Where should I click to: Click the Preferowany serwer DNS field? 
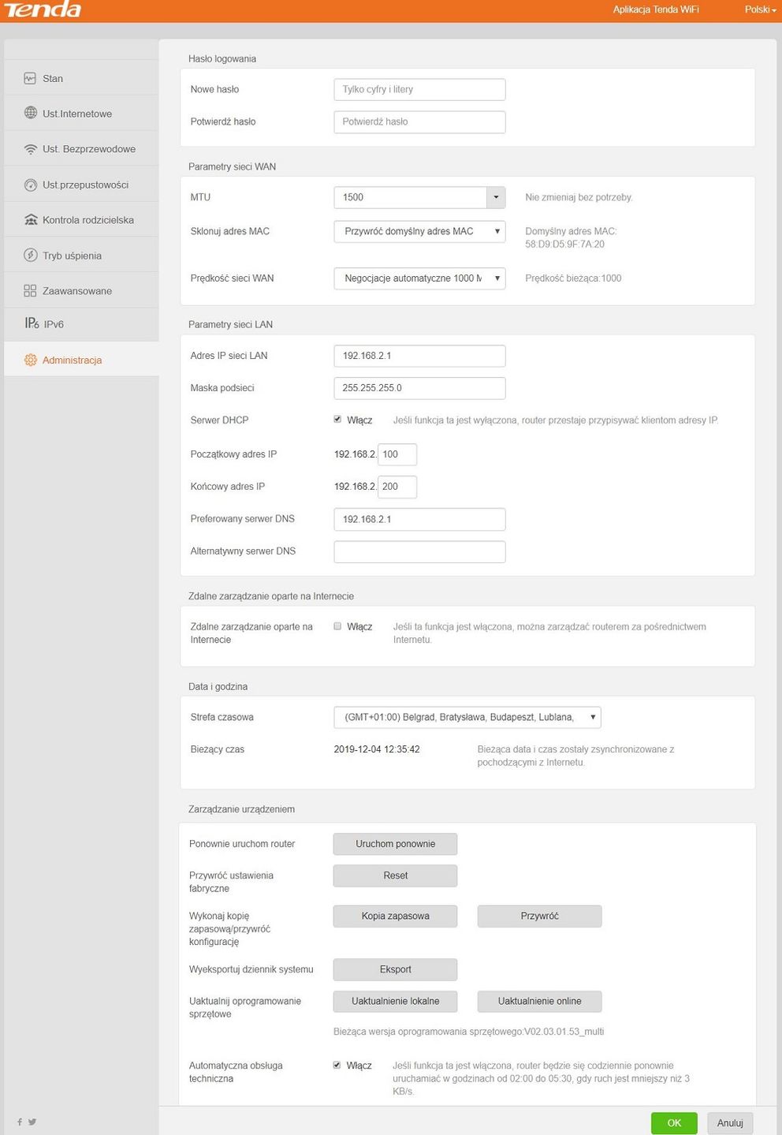click(x=419, y=519)
